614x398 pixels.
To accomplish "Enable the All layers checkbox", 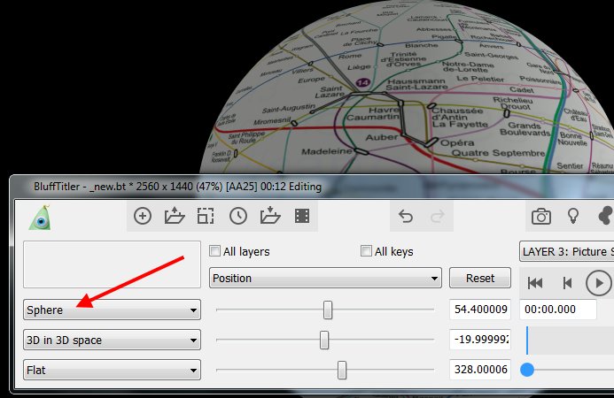I will 214,251.
